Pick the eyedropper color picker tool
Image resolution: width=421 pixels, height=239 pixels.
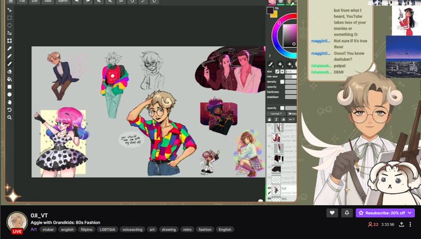click(9, 49)
